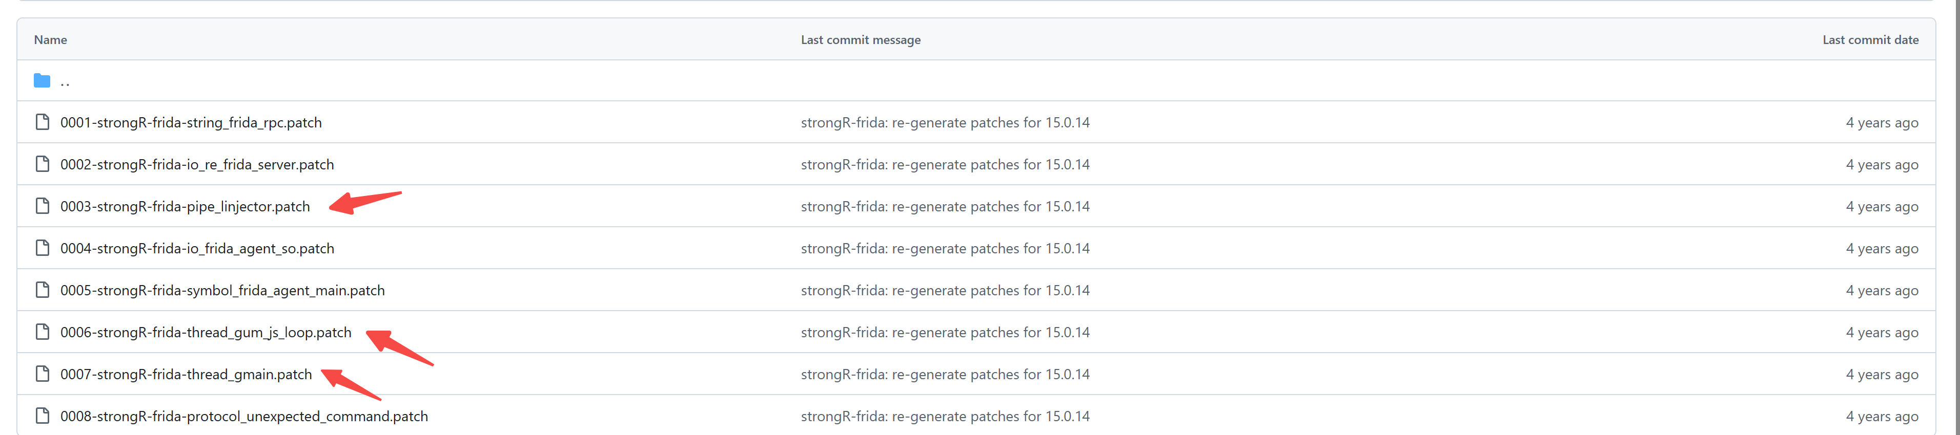
Task: Open 0002-strongR-frida-io_re_frida_server.patch file
Action: tap(197, 165)
